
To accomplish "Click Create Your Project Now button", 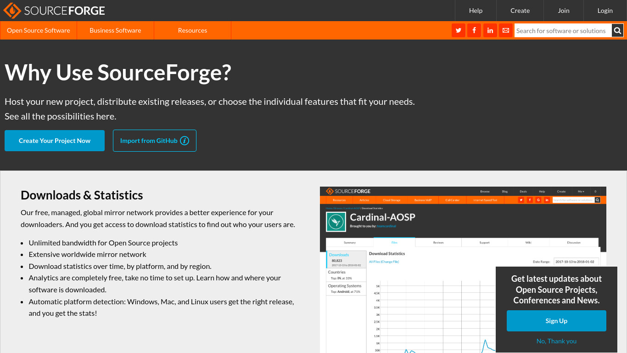I will click(55, 141).
